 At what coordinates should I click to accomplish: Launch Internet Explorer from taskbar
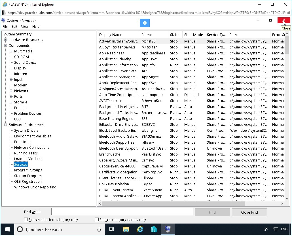[x=140, y=229]
